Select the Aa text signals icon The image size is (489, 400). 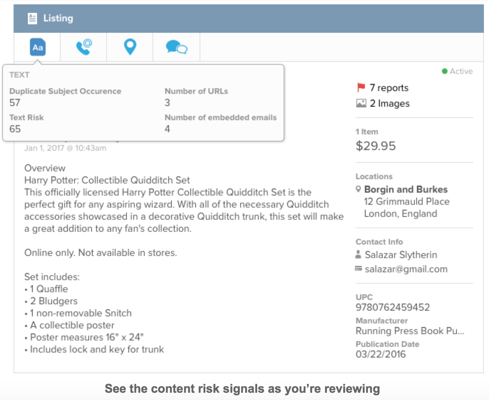[38, 47]
